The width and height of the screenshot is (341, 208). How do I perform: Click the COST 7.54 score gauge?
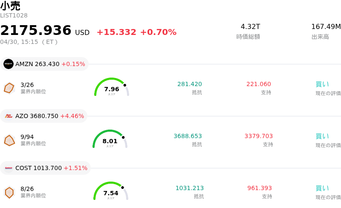click(x=111, y=191)
